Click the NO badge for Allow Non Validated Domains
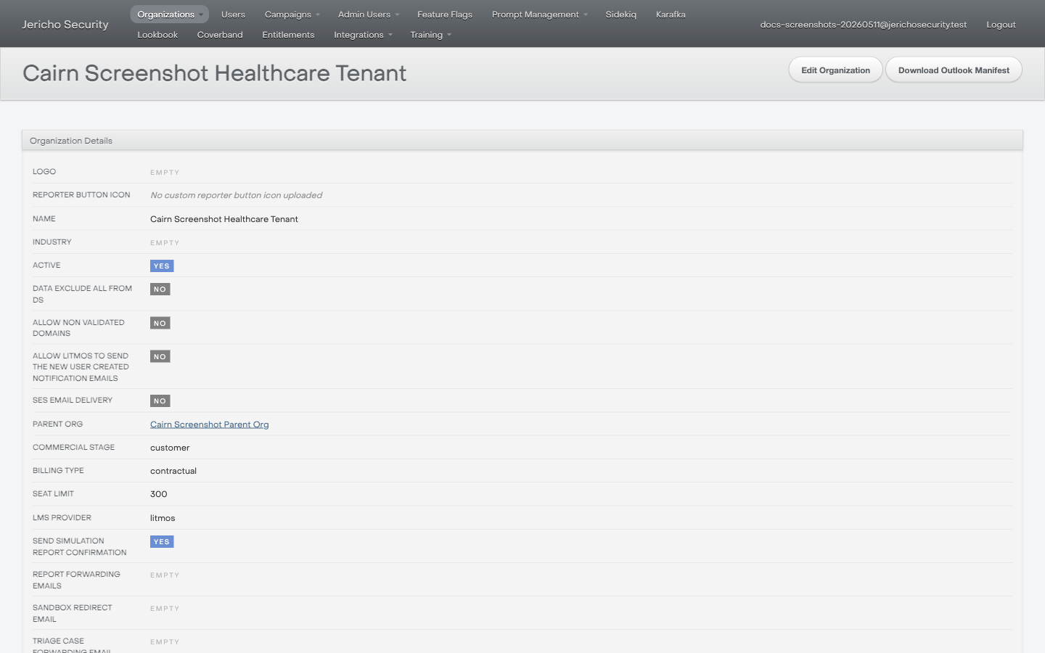1045x653 pixels. (160, 324)
